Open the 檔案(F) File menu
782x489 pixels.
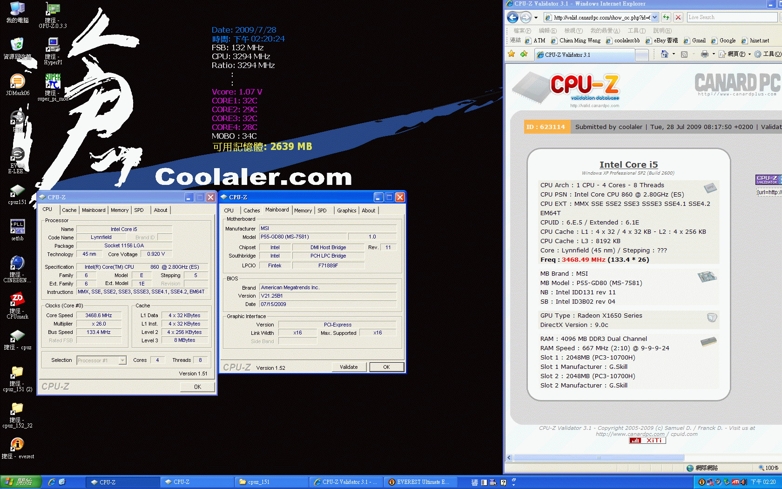click(x=522, y=31)
